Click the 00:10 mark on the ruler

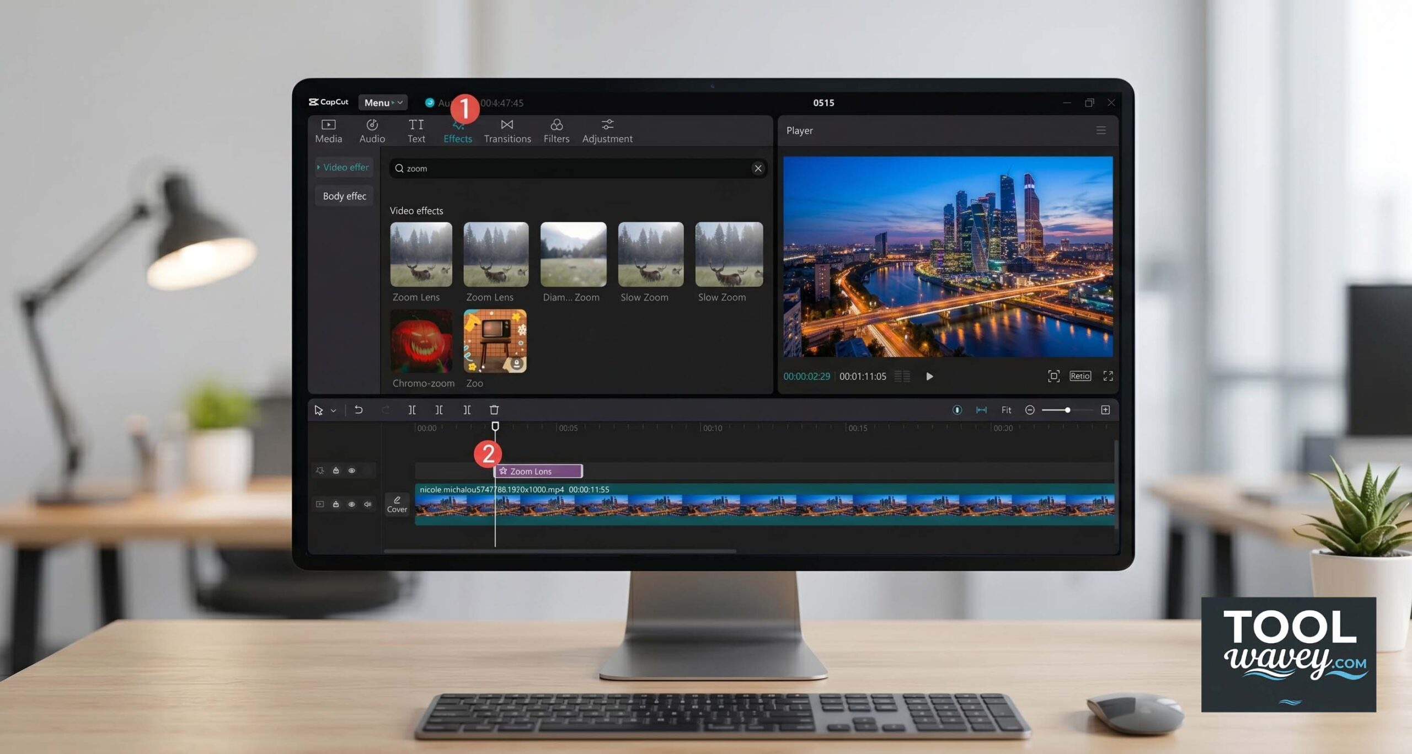[712, 428]
